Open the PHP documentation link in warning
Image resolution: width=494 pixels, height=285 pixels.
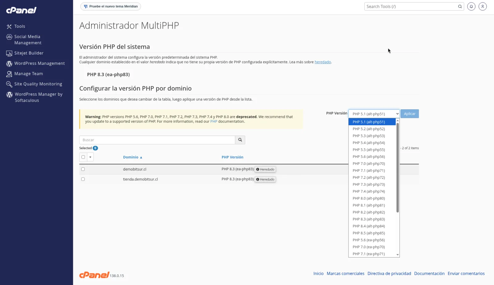pyautogui.click(x=214, y=122)
